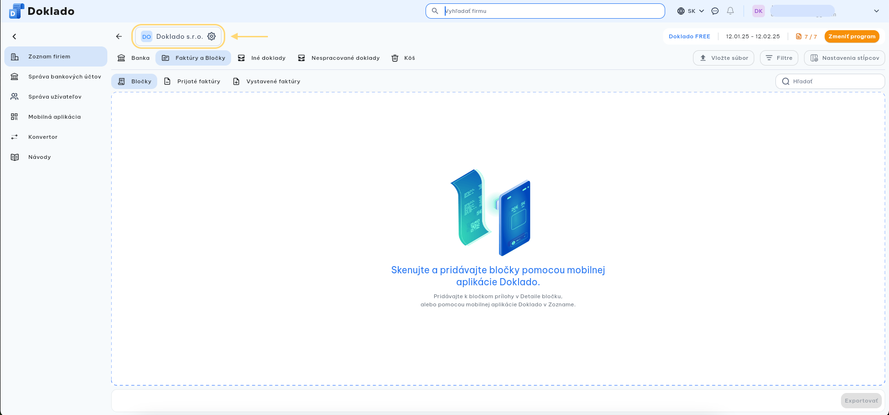
Task: Open Správa užívateľov in the sidebar
Action: [x=56, y=97]
